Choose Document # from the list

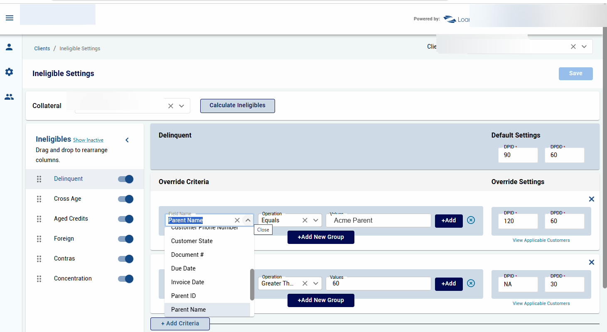coord(207,255)
